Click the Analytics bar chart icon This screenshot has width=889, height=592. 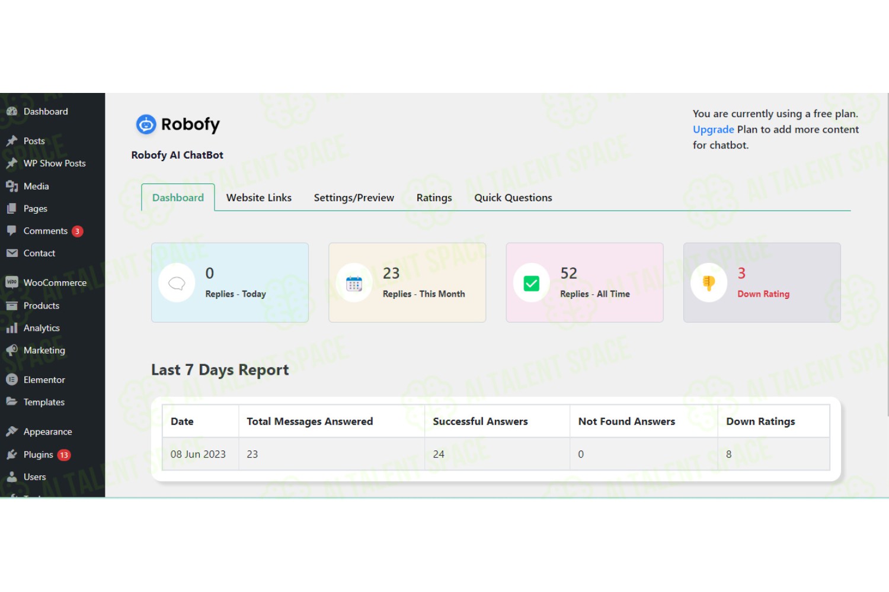pyautogui.click(x=12, y=328)
